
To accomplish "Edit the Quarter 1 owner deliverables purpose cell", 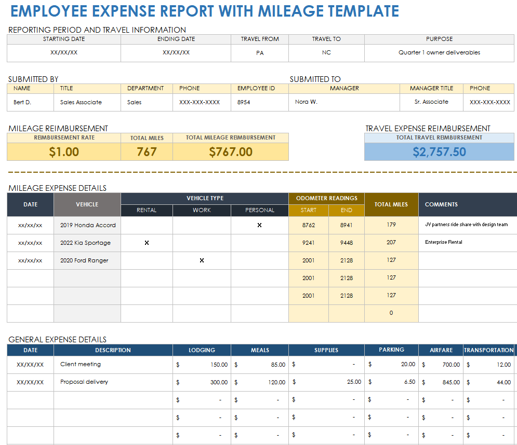I will [439, 52].
